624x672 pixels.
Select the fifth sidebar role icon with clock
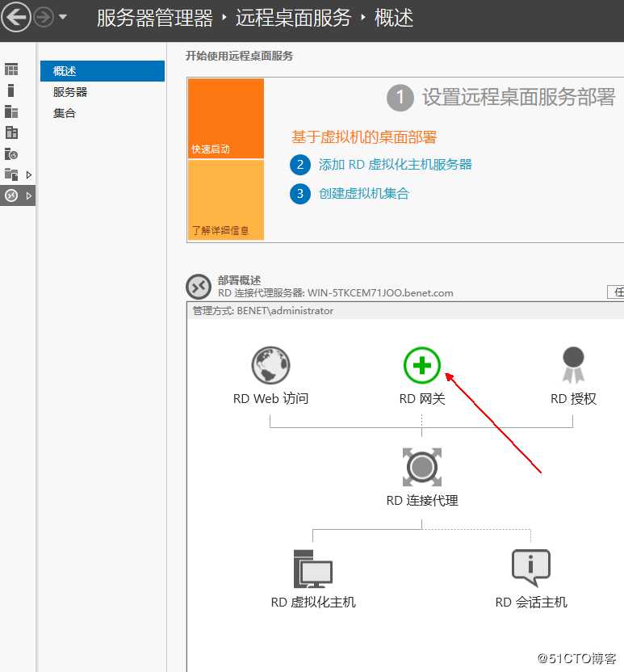(x=11, y=153)
